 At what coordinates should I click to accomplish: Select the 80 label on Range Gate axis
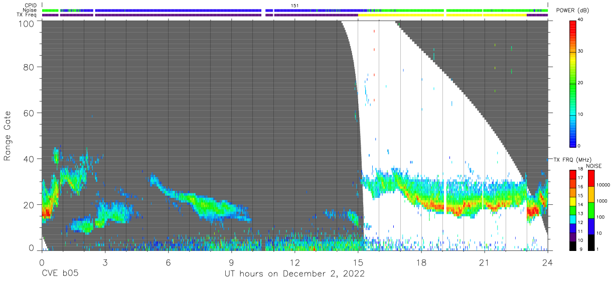(x=30, y=68)
